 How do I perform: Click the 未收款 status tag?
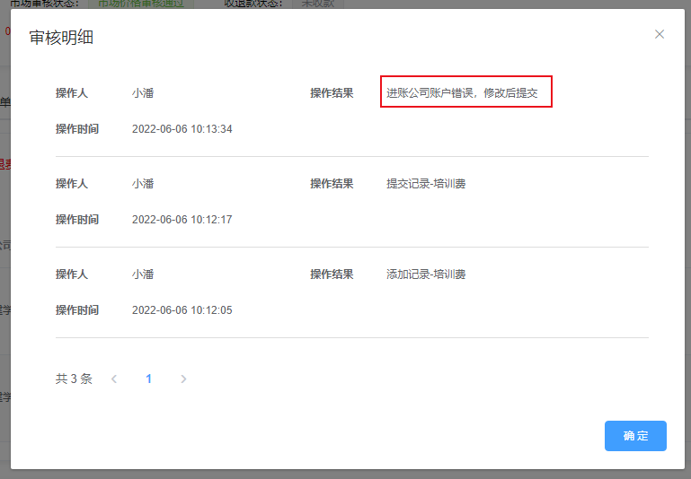point(318,4)
